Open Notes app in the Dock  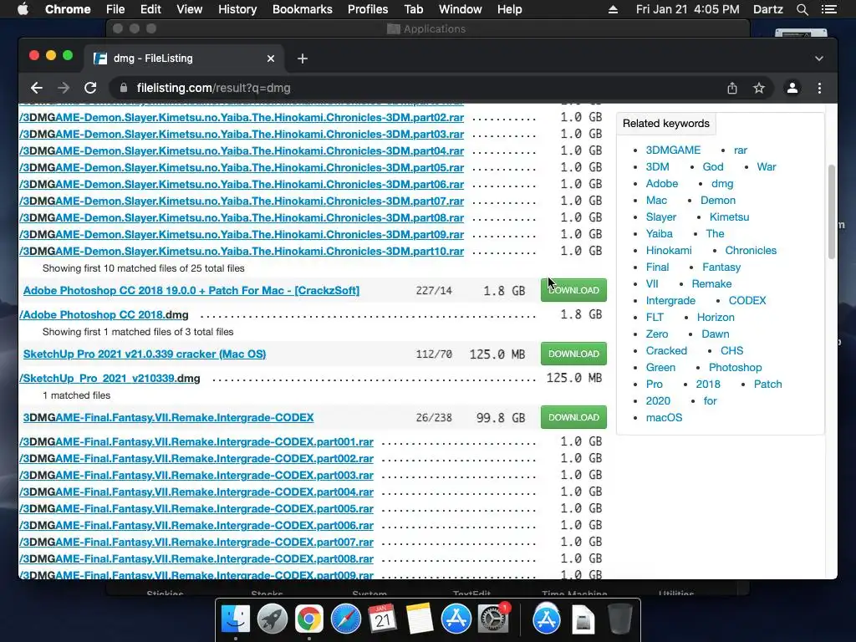tap(420, 619)
